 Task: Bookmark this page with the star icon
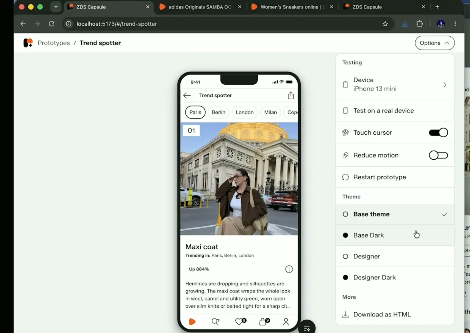[385, 24]
